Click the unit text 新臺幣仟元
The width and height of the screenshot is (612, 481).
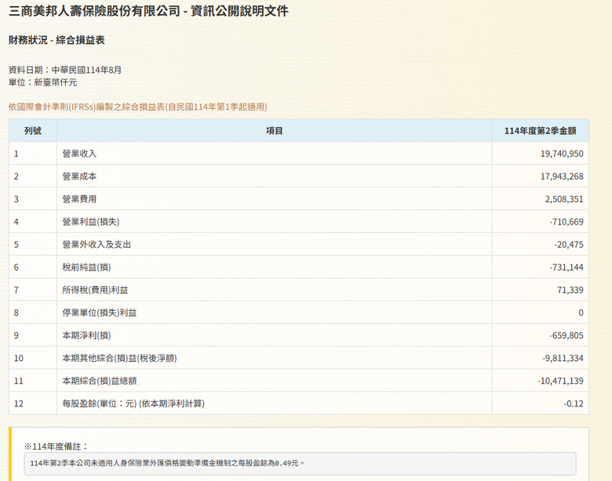click(x=56, y=82)
